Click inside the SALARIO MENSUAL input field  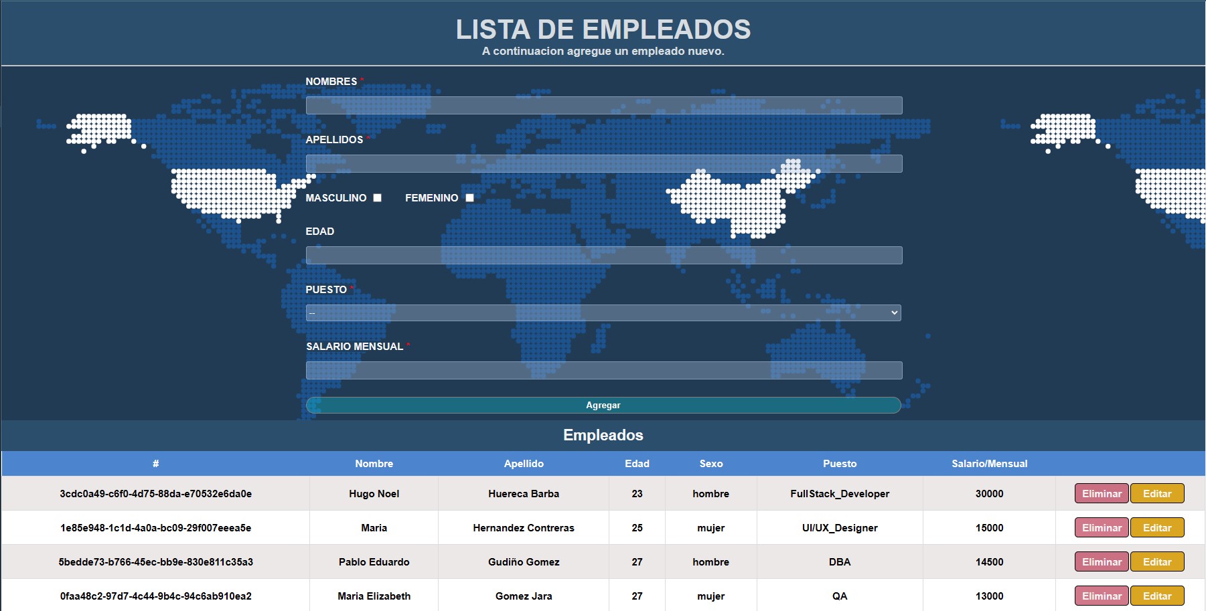[x=603, y=369]
